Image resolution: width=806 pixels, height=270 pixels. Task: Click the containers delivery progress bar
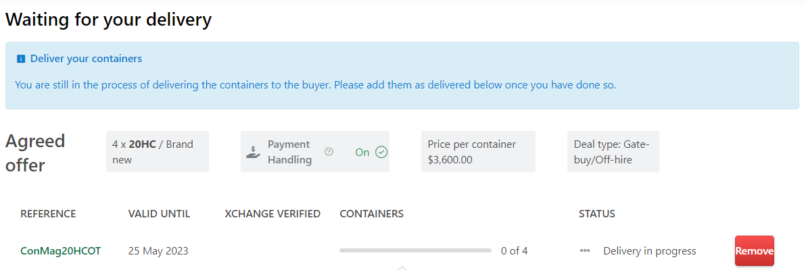point(415,250)
